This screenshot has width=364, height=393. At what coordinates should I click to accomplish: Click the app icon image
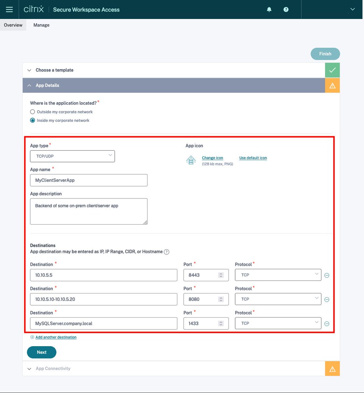click(x=191, y=160)
